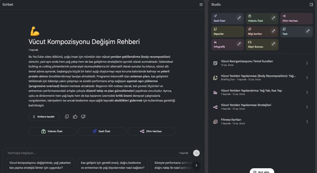Click the flexed bicep emoji
This screenshot has width=317, height=173.
35,31
